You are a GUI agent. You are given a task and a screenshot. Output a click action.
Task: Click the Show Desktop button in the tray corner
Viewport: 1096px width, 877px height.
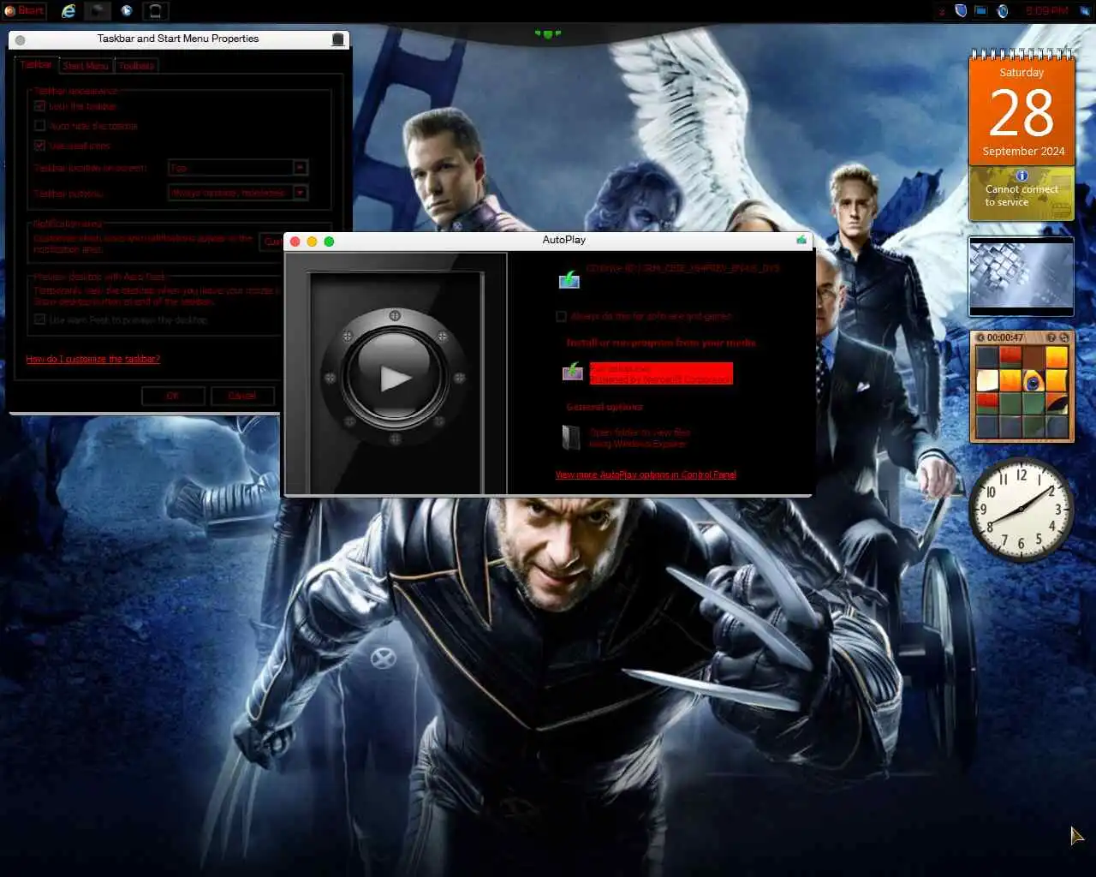(1086, 11)
